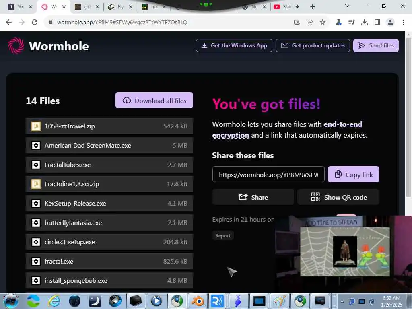Toggle the browser side panel

point(377,23)
